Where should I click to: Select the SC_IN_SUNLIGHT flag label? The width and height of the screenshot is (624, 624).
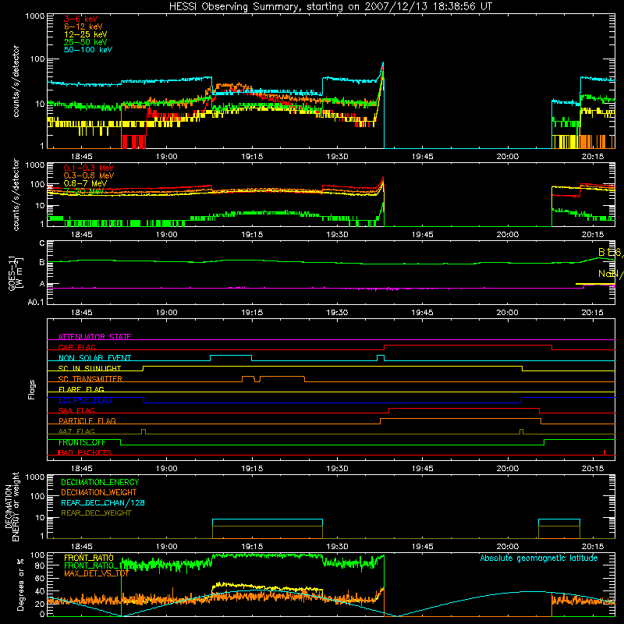(90, 368)
